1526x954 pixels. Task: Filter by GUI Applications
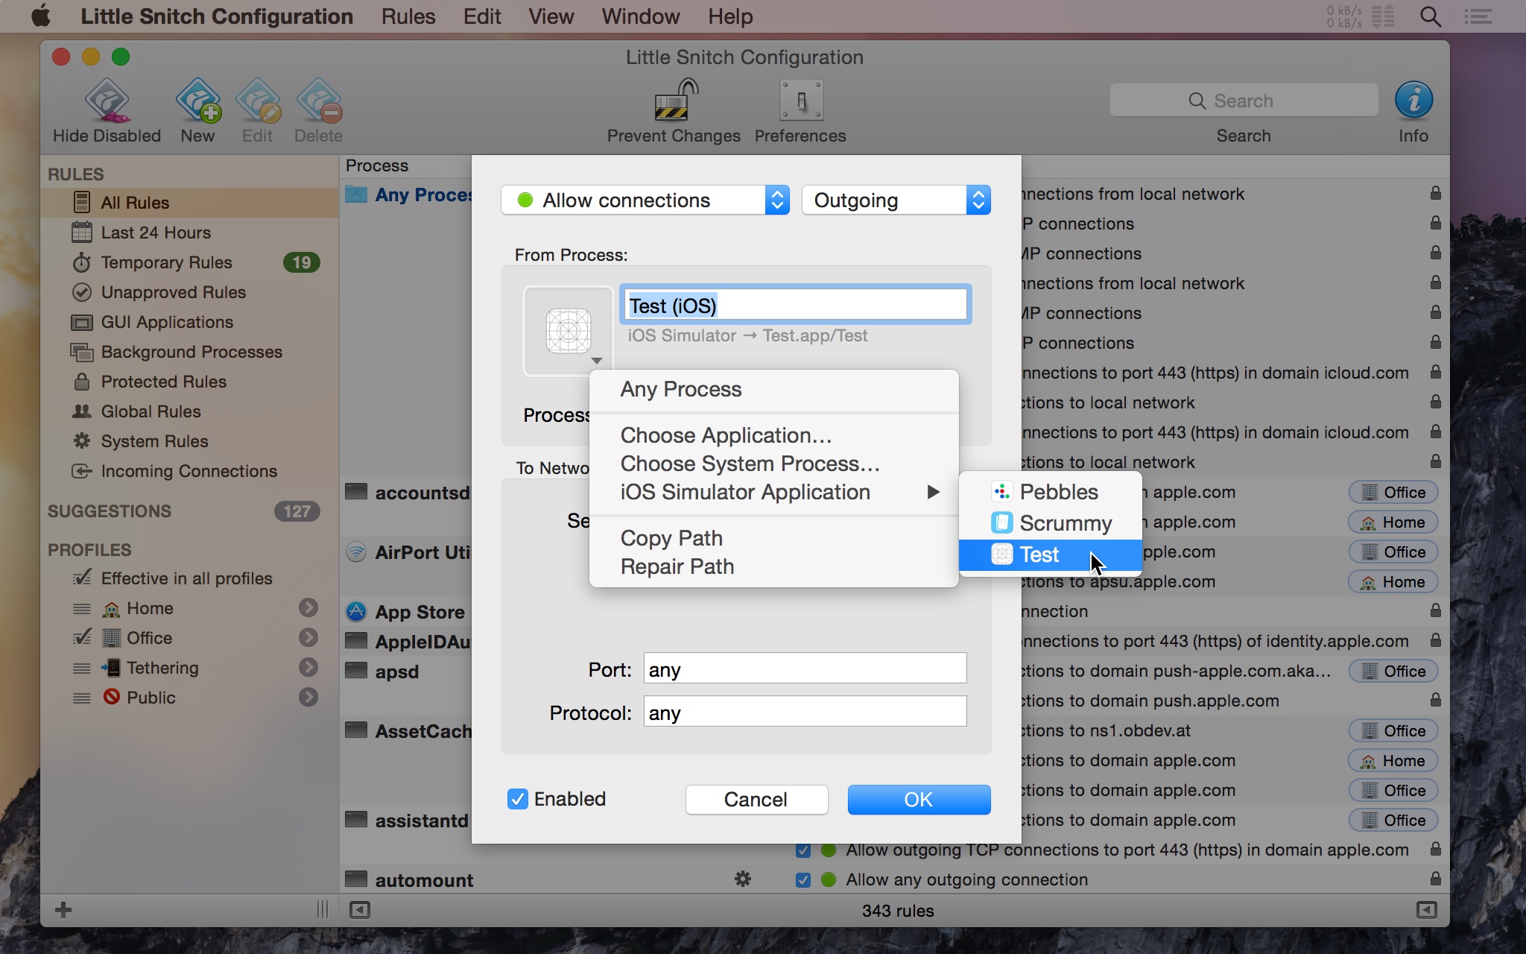tap(190, 322)
